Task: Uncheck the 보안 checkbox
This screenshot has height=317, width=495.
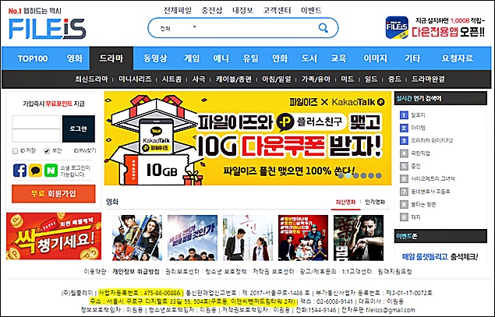Action: 47,151
